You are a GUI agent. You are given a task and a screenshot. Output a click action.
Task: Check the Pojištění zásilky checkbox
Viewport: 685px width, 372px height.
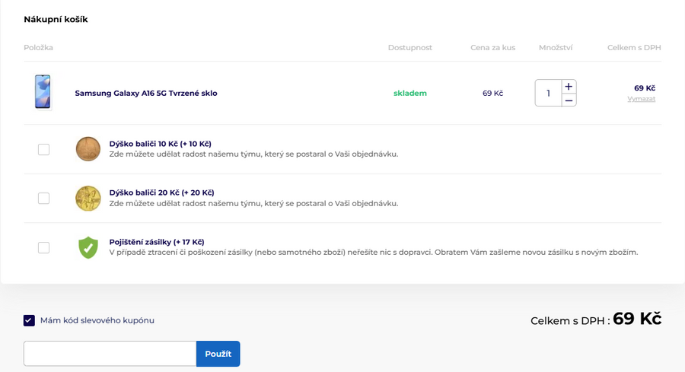tap(43, 247)
